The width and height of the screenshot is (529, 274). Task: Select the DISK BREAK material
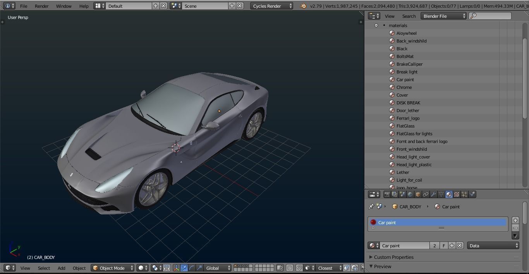pyautogui.click(x=408, y=102)
